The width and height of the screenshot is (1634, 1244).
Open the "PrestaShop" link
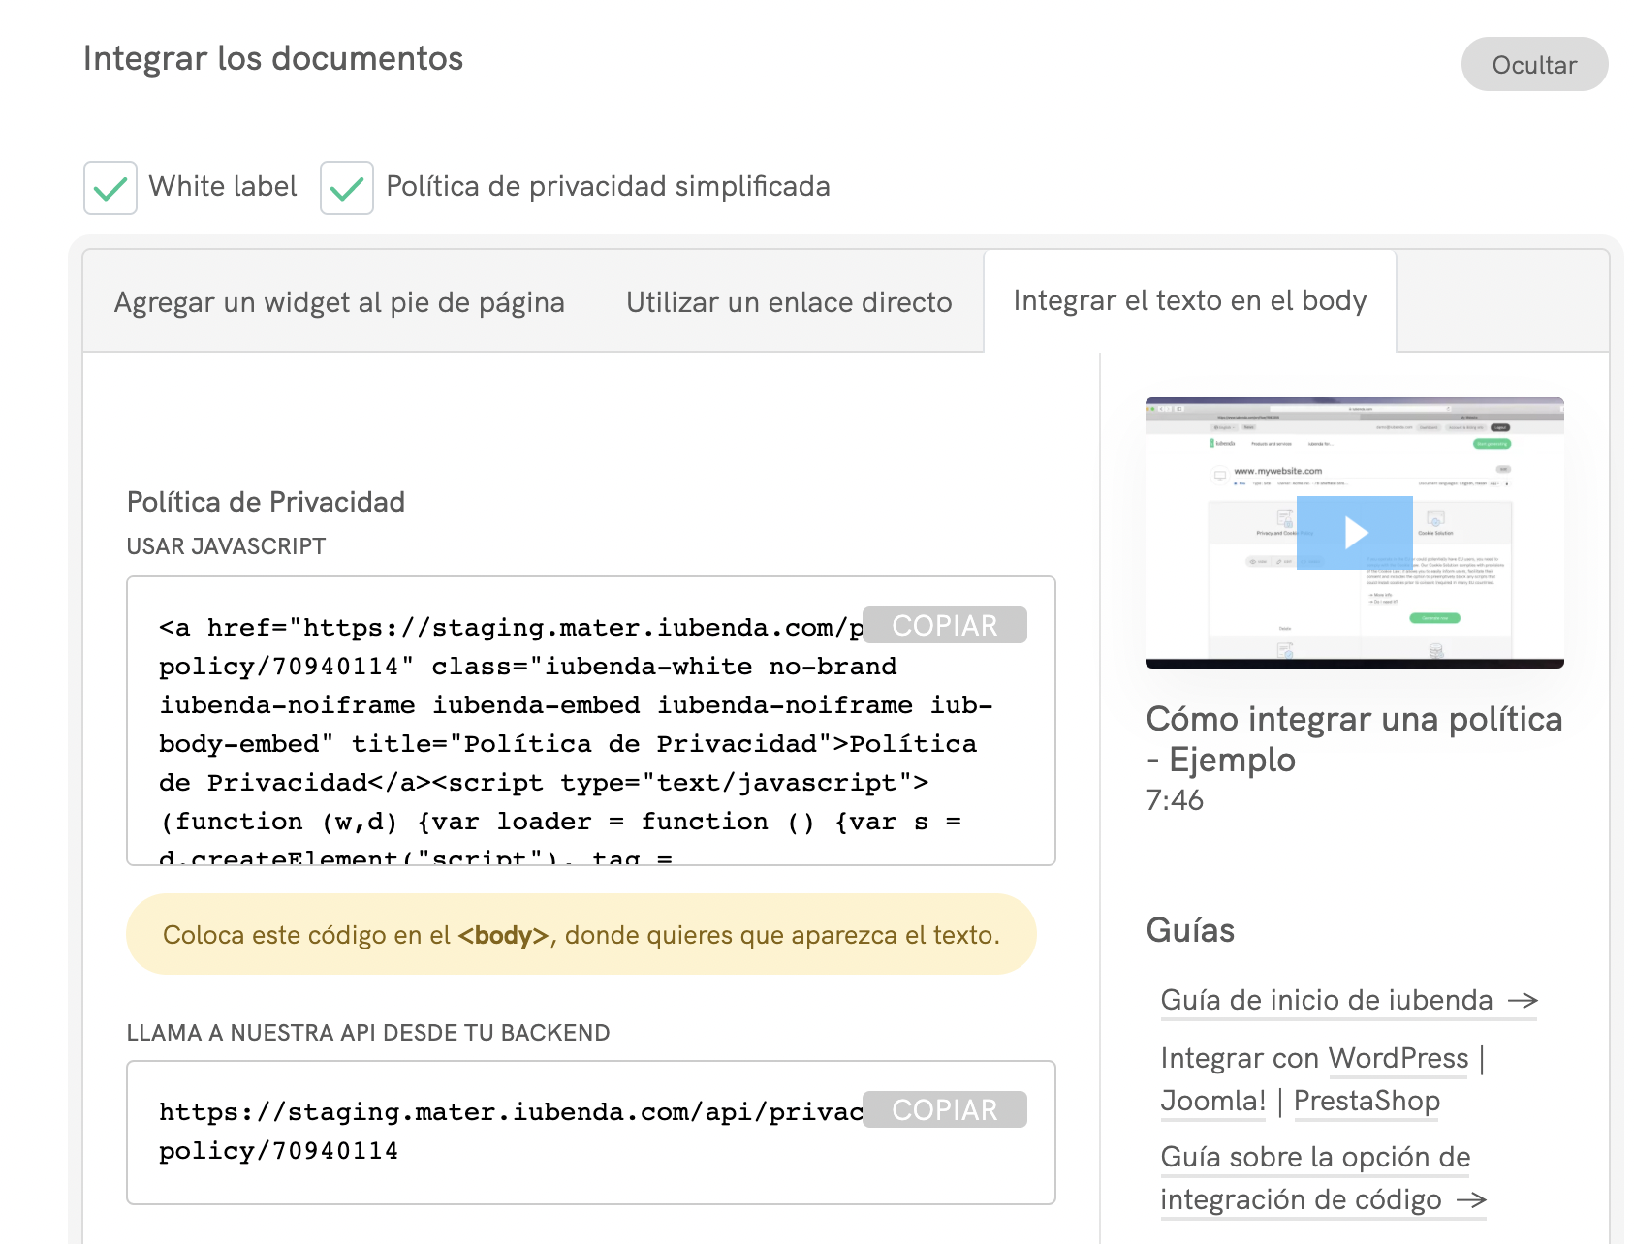pos(1367,1101)
